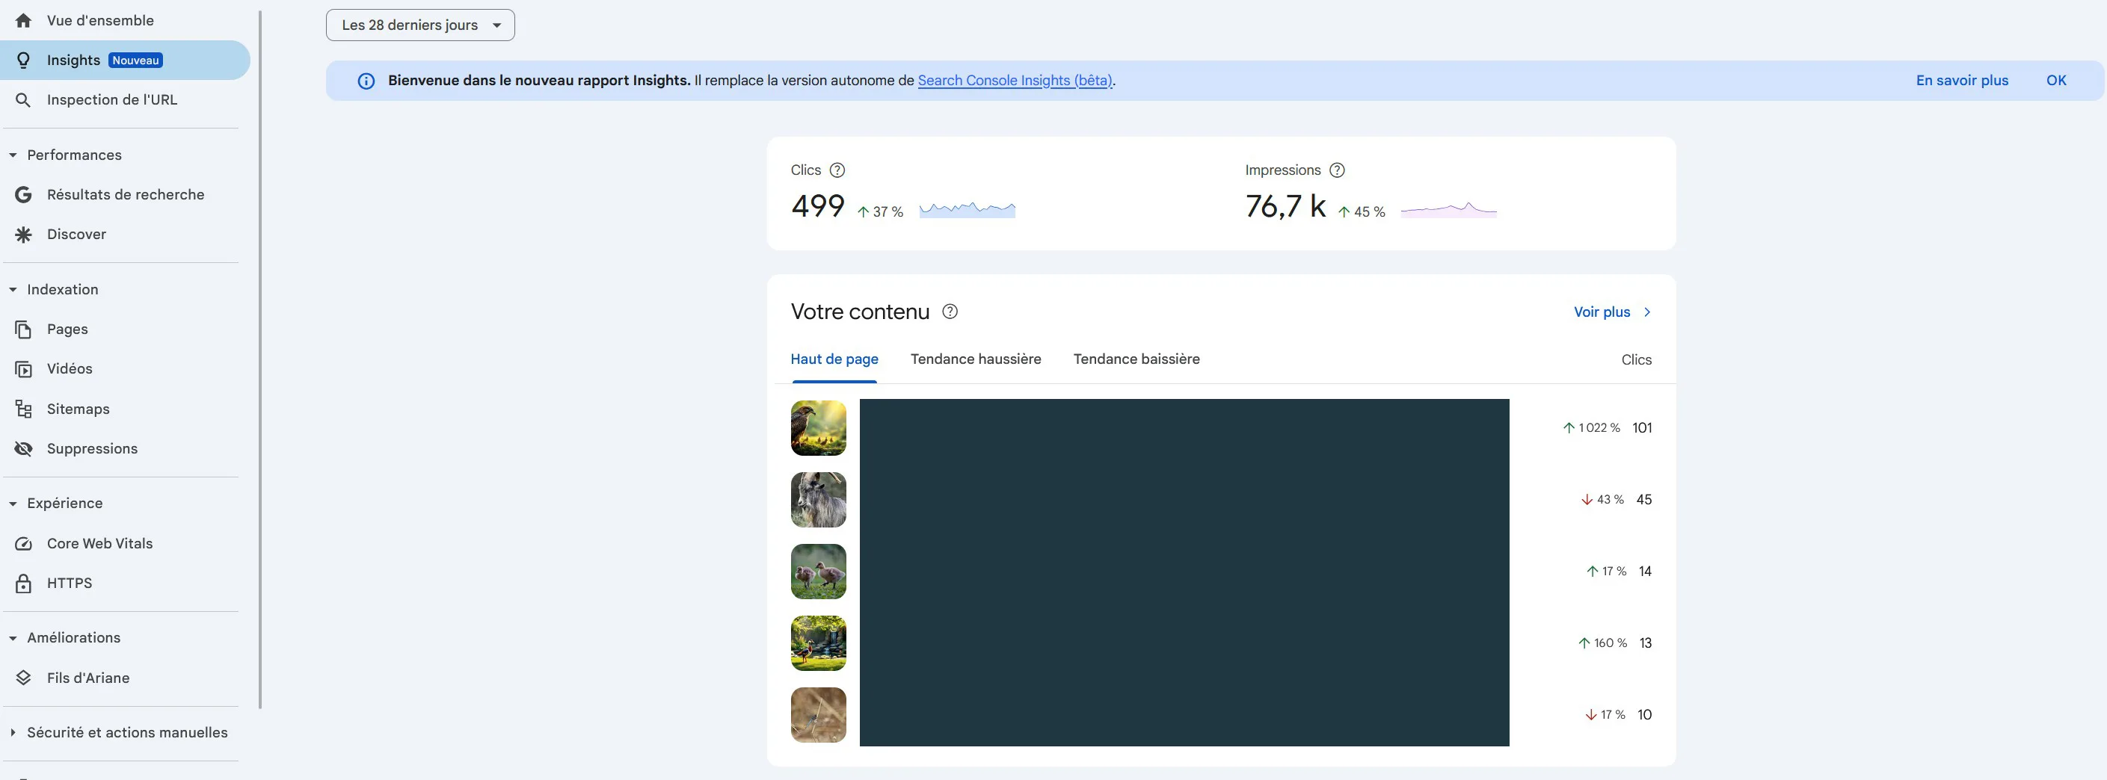The width and height of the screenshot is (2107, 780).
Task: Open the Sitemaps menu item label
Action: (x=79, y=409)
